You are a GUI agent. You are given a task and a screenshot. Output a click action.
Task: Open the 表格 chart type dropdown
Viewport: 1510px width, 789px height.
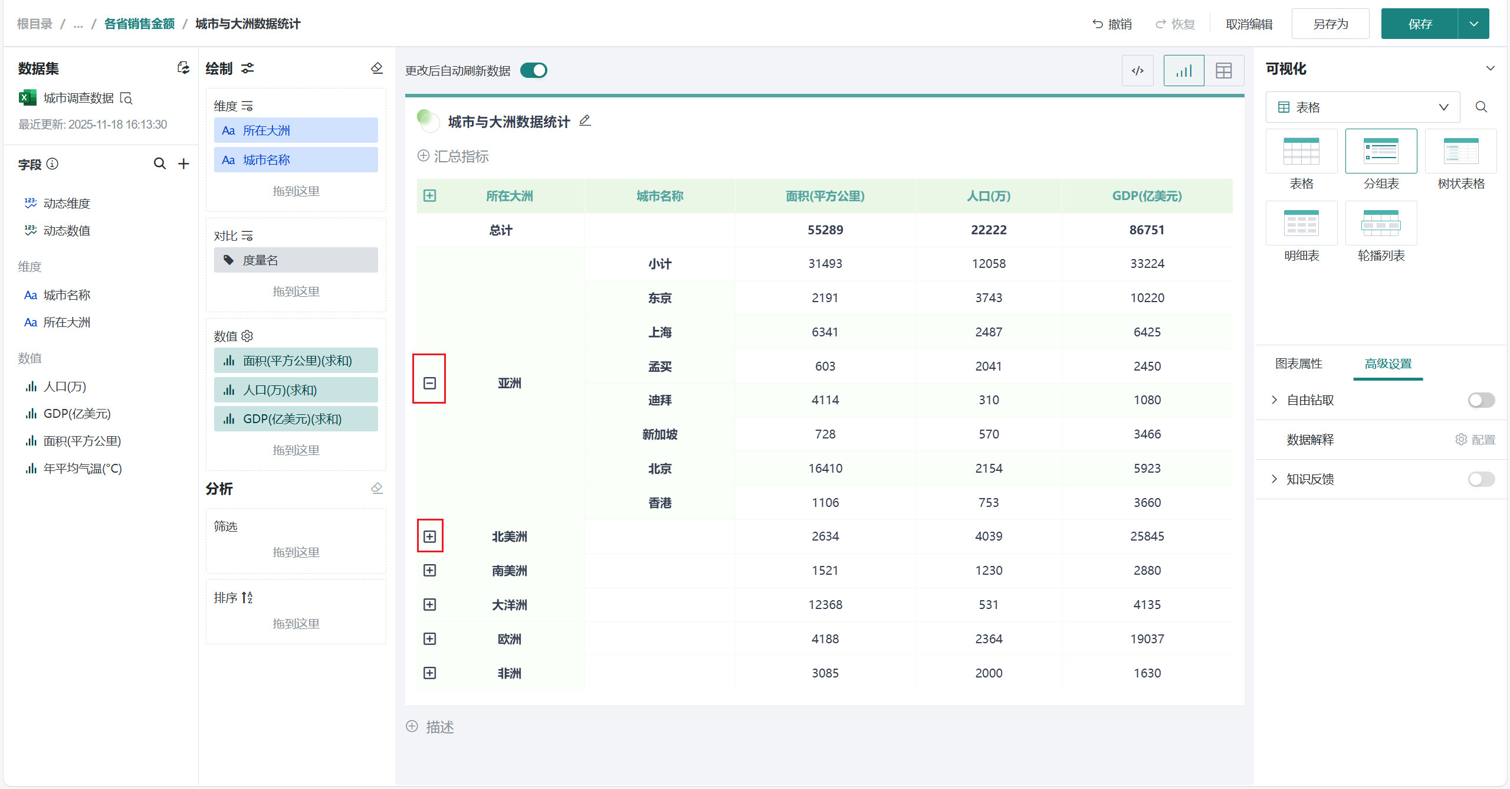point(1363,107)
